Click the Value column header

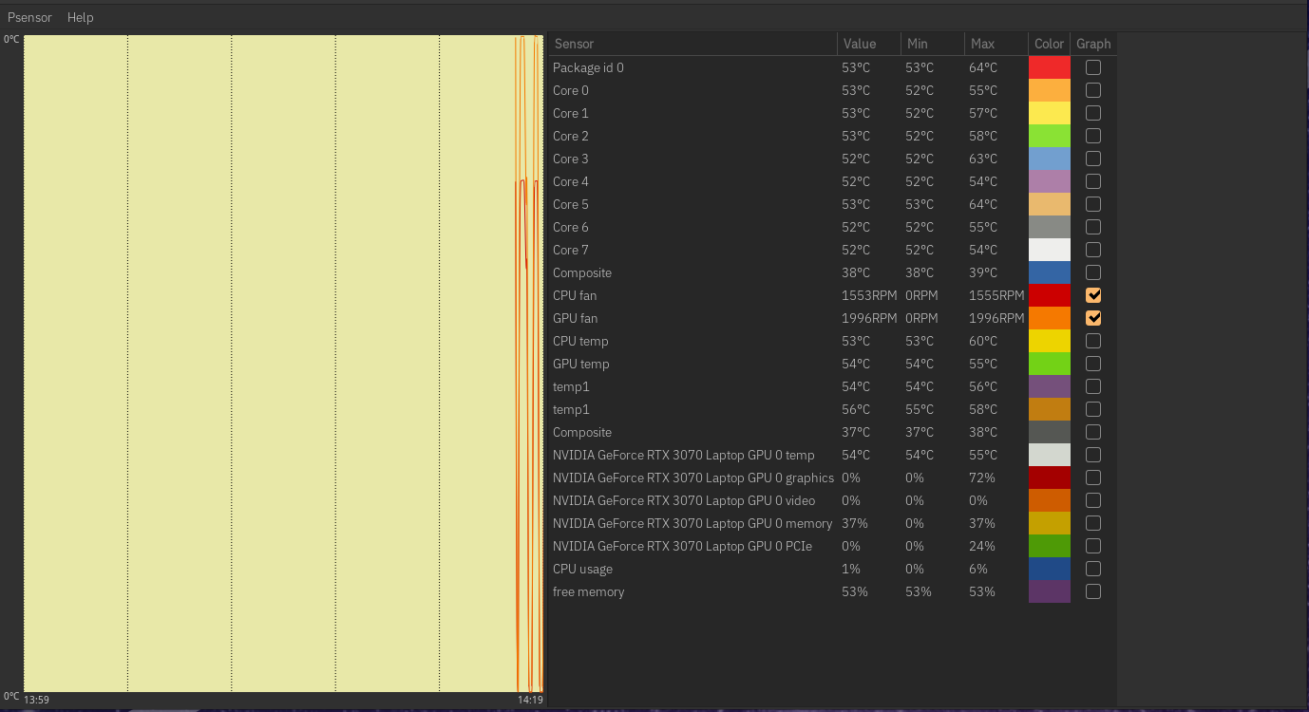(868, 44)
